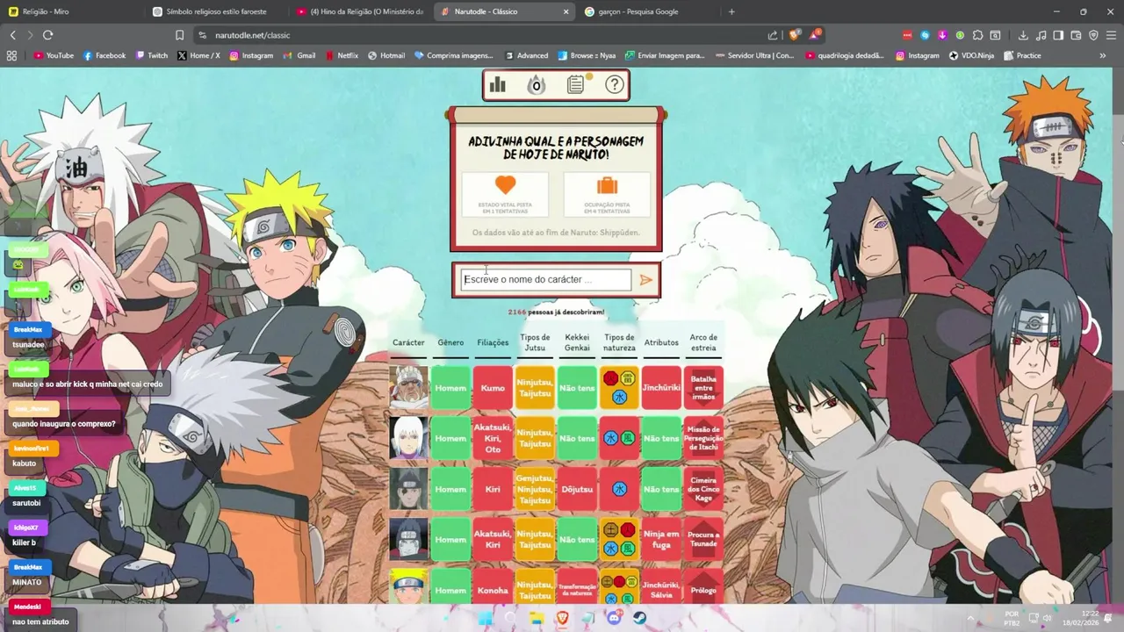This screenshot has height=632, width=1124.
Task: Click the Kekkei Genkai column header
Action: 577,342
